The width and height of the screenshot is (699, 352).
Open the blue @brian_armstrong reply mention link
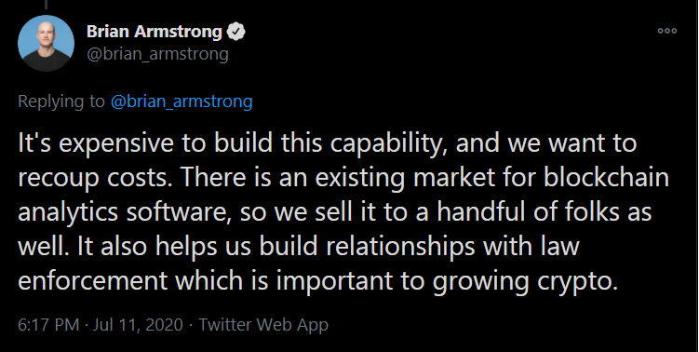point(181,102)
